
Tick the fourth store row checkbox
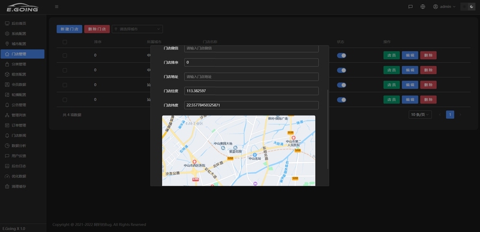65,100
